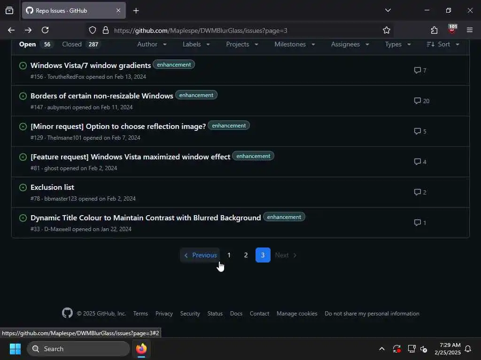
Task: Open issue Windows Vista maximized window effect
Action: click(131, 157)
